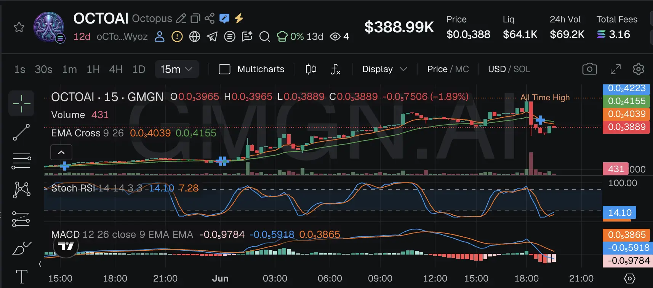Select the text annotation tool
The image size is (653, 288).
(x=21, y=277)
